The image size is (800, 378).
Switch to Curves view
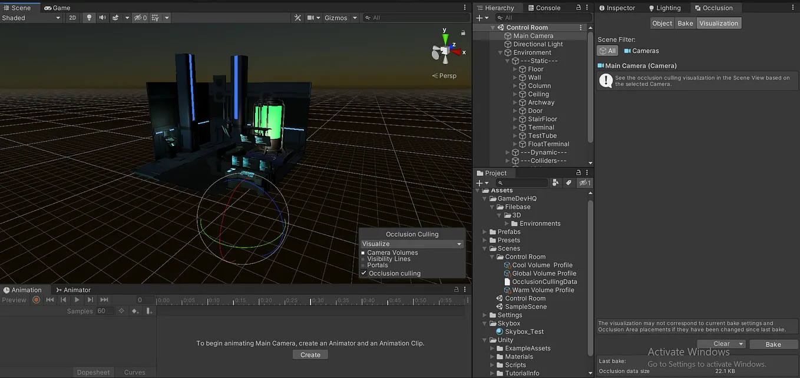point(135,372)
